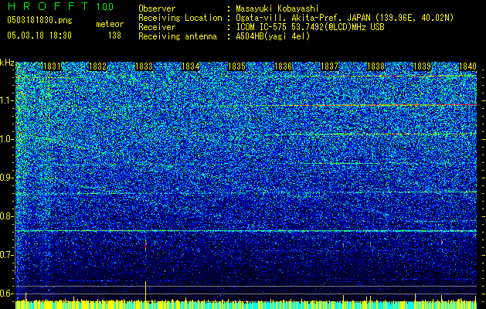Click the 1837 time marker
Screen dimensions: 486x309
click(329, 66)
